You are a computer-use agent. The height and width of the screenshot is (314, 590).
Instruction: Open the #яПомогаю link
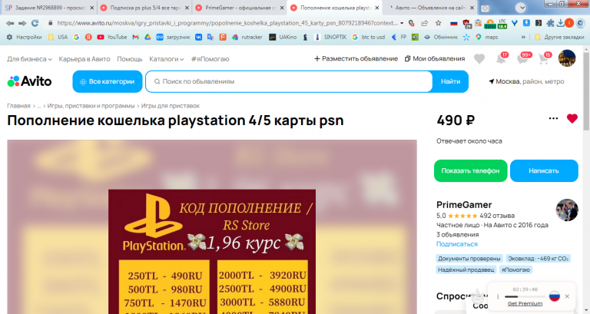(x=210, y=59)
